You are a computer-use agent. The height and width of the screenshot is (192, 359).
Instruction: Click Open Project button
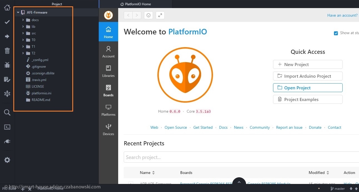pos(308,88)
